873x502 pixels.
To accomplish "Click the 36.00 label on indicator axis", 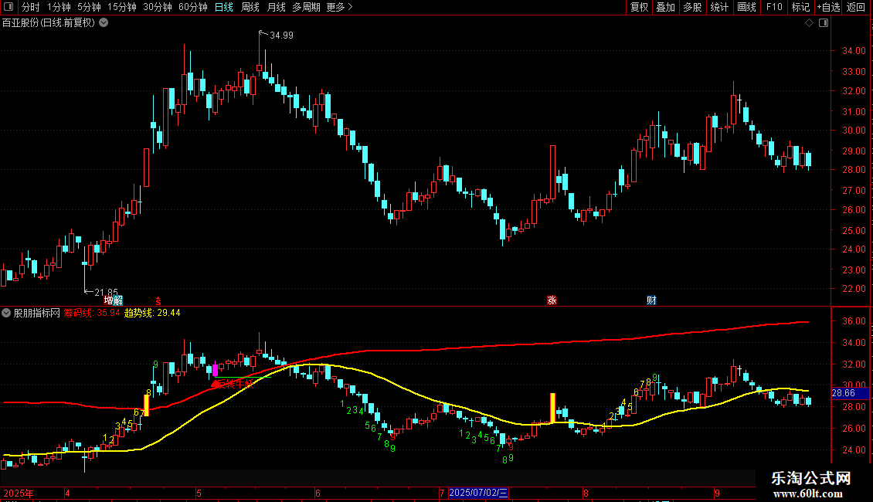I will point(854,321).
